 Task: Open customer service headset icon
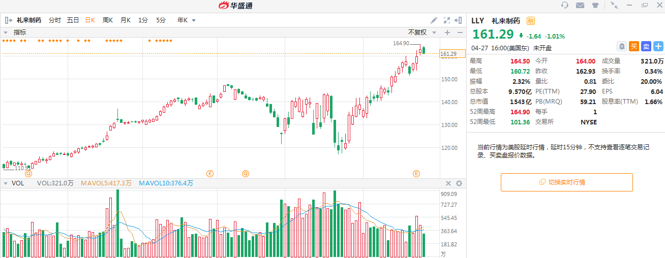[565, 5]
